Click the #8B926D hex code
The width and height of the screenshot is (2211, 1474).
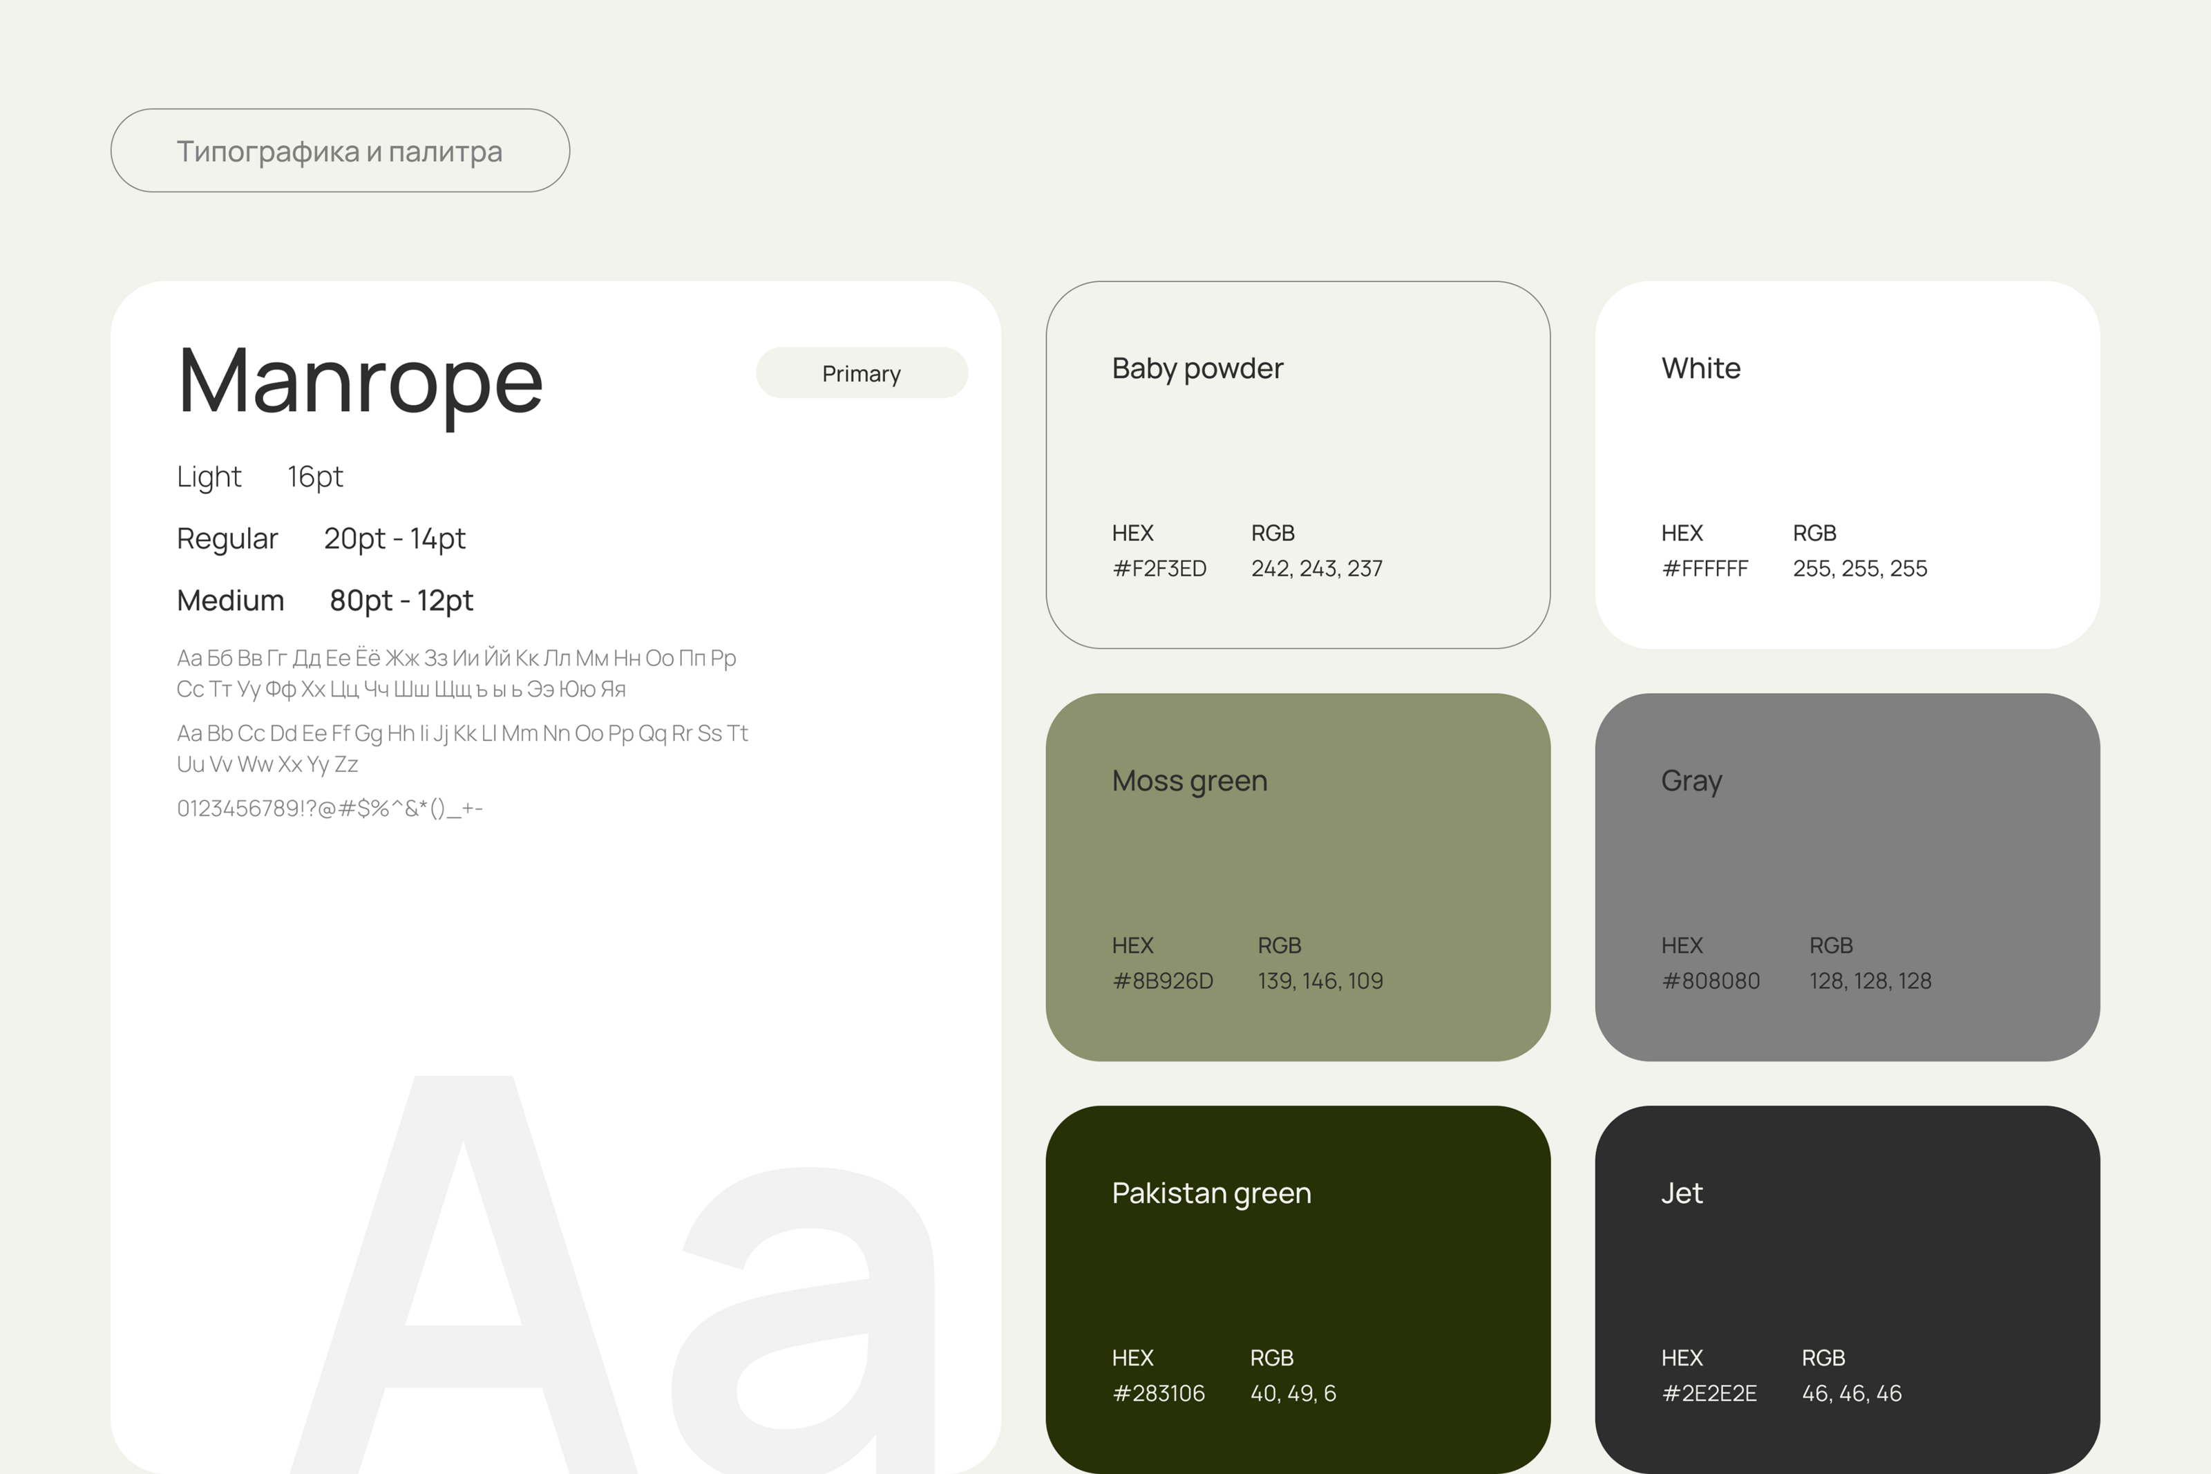coord(1162,981)
